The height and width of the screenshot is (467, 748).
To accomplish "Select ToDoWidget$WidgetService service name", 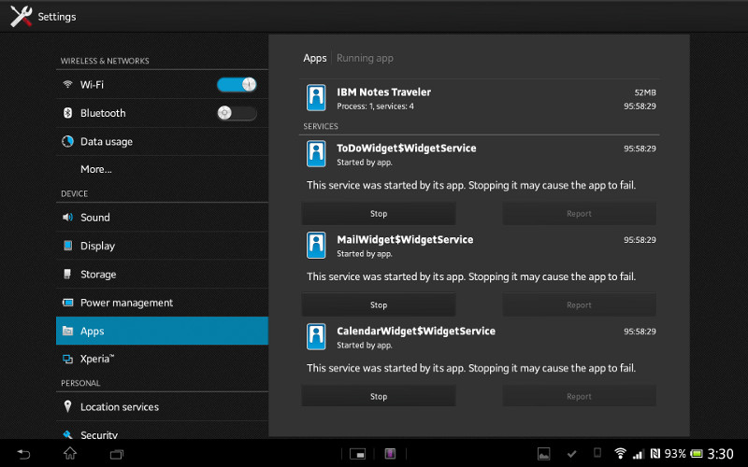I will pos(407,149).
